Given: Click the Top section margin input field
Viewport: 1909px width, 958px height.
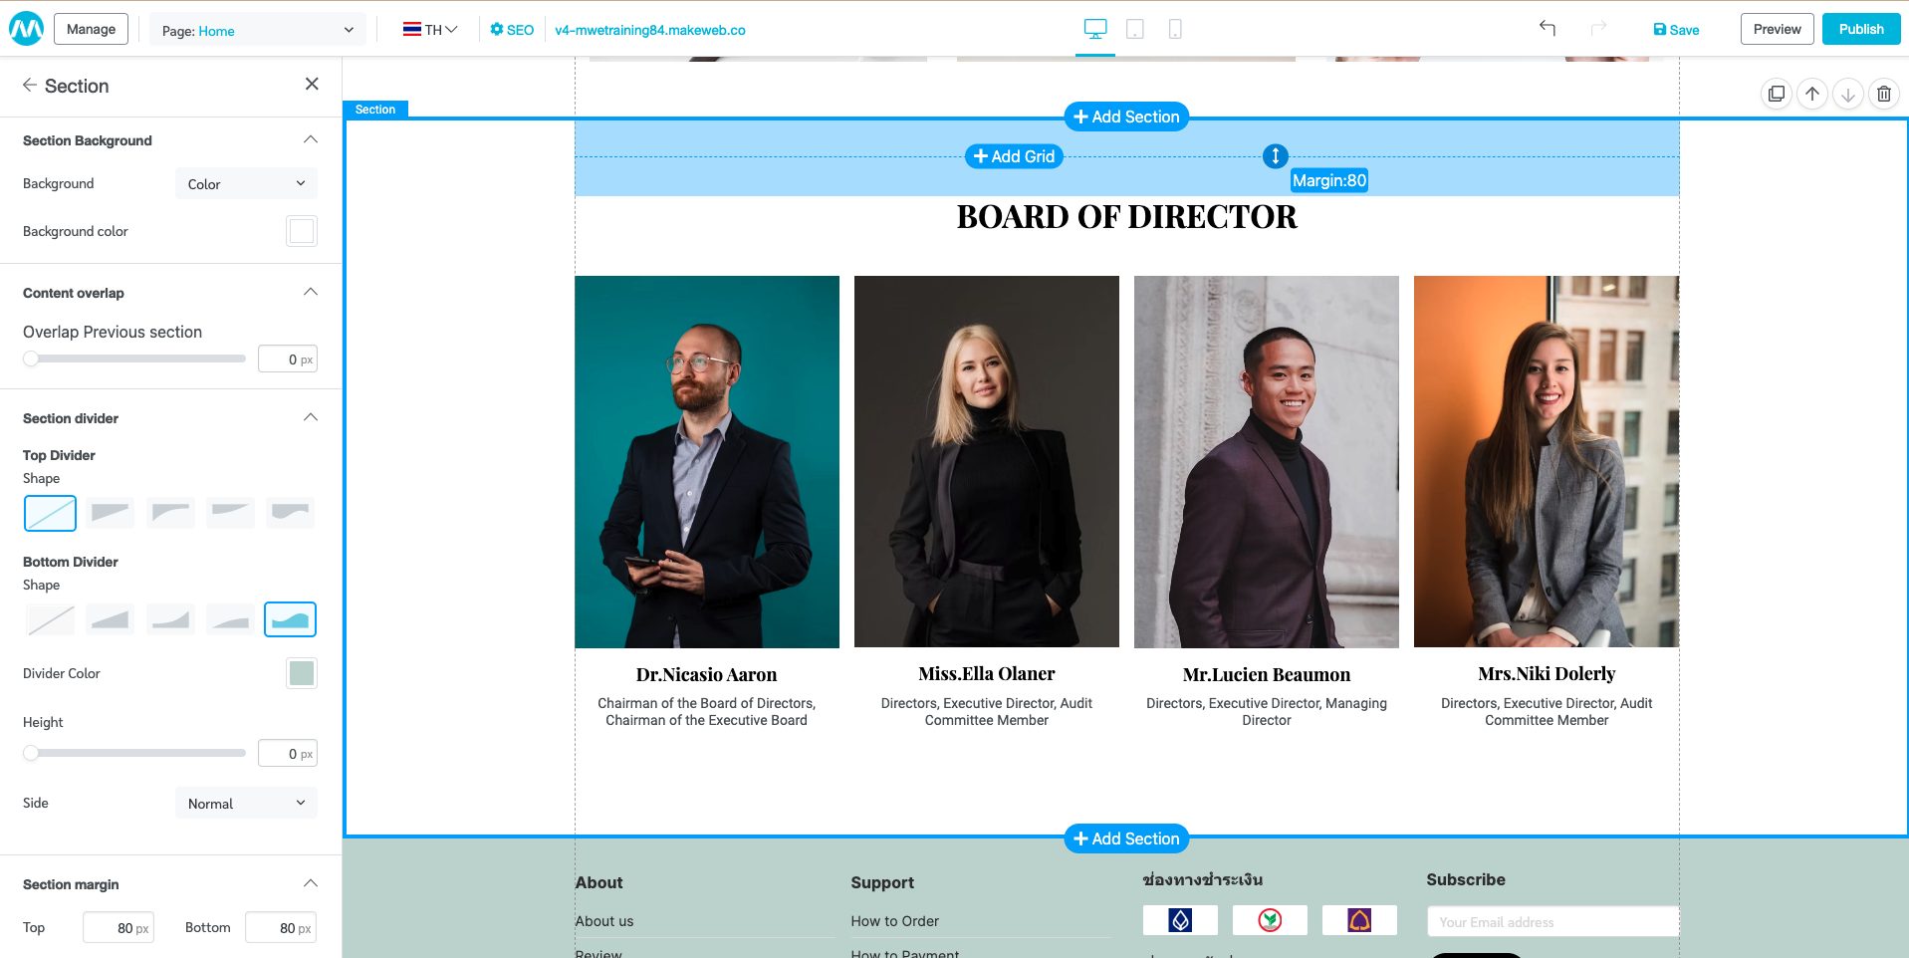Looking at the screenshot, I should 118,927.
